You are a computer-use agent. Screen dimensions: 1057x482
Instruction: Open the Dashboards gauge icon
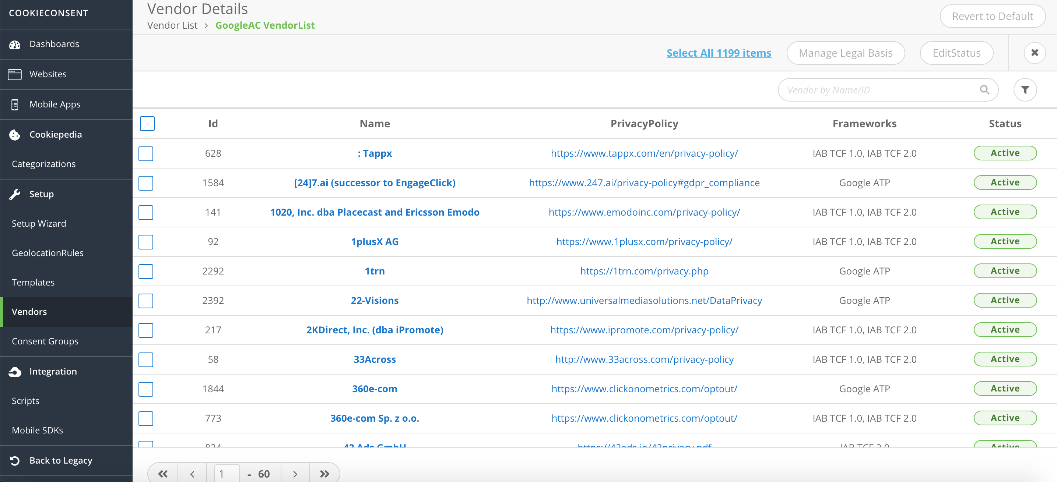coord(15,44)
